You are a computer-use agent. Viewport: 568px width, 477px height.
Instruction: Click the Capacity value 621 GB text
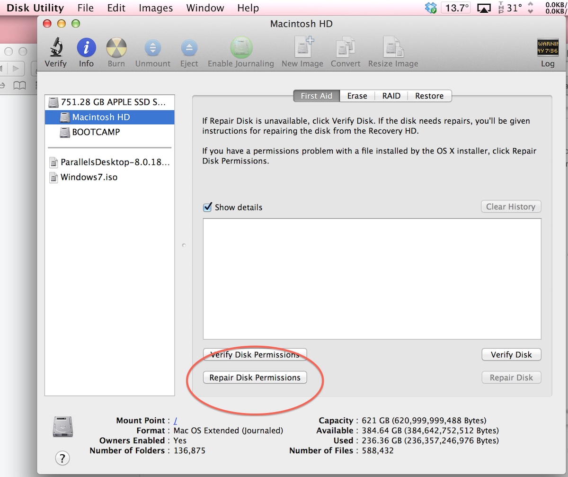click(x=424, y=421)
